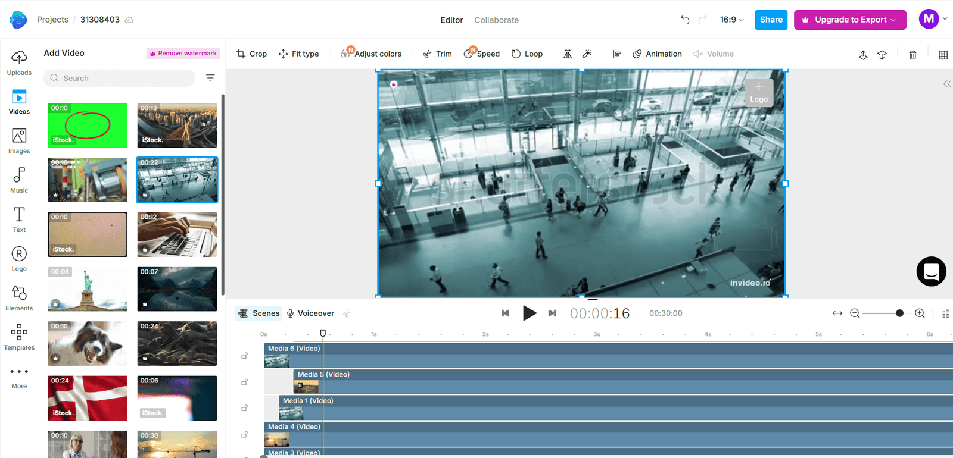Add a Logo on the canvas
This screenshot has height=458, width=953.
coord(759,93)
